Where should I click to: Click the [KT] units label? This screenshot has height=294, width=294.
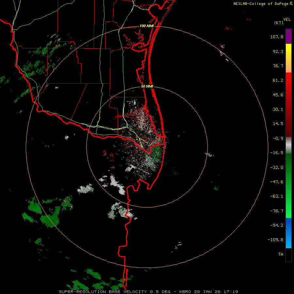click(x=279, y=23)
